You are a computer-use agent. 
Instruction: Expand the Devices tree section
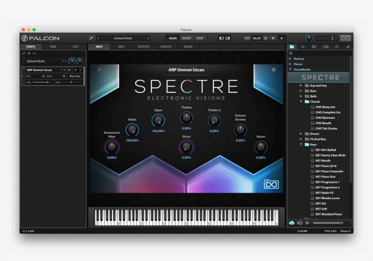(290, 59)
